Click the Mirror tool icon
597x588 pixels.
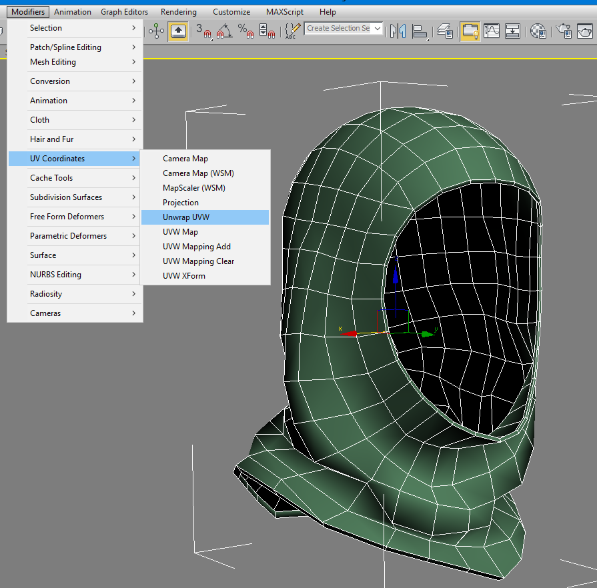(x=398, y=31)
